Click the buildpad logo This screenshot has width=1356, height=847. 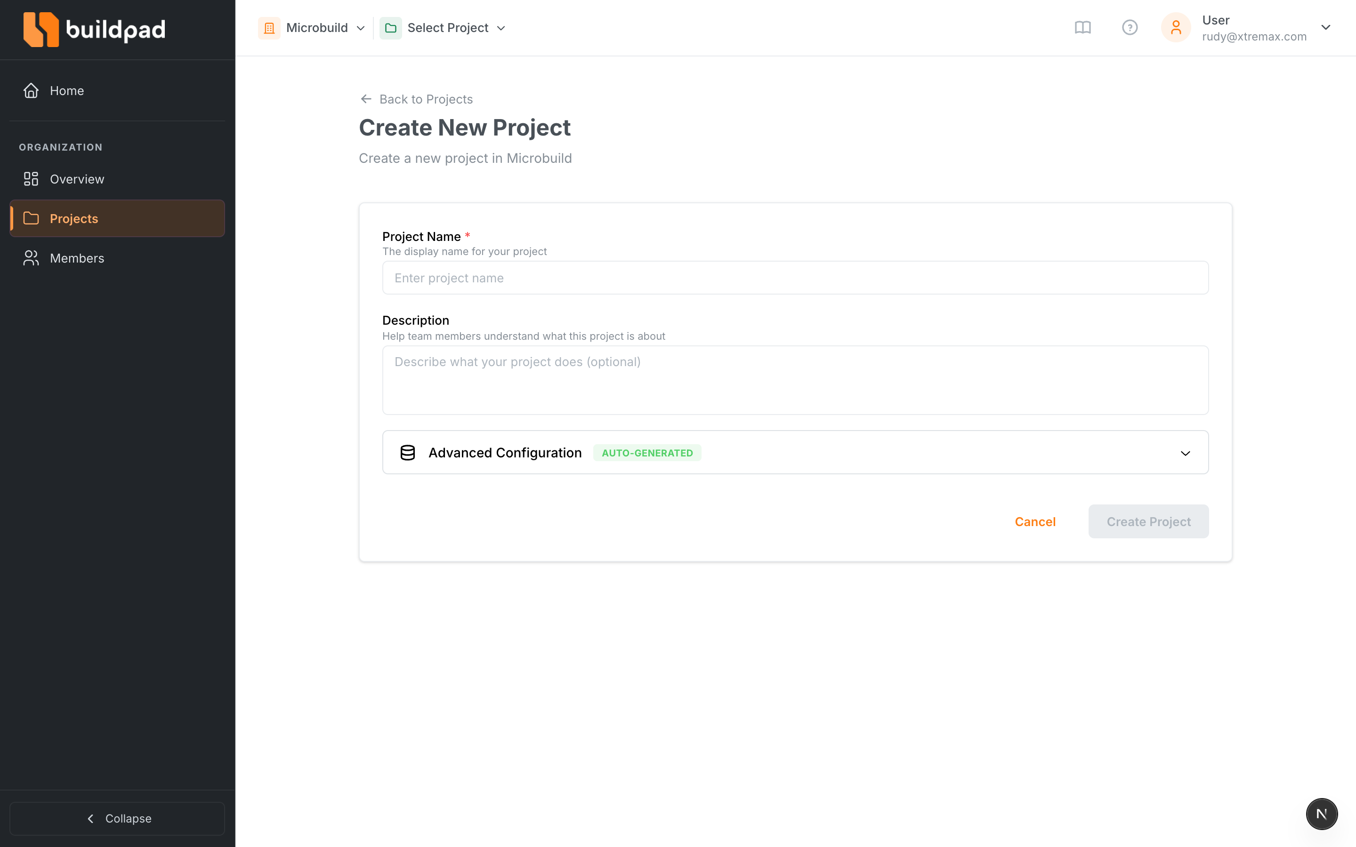pyautogui.click(x=94, y=29)
